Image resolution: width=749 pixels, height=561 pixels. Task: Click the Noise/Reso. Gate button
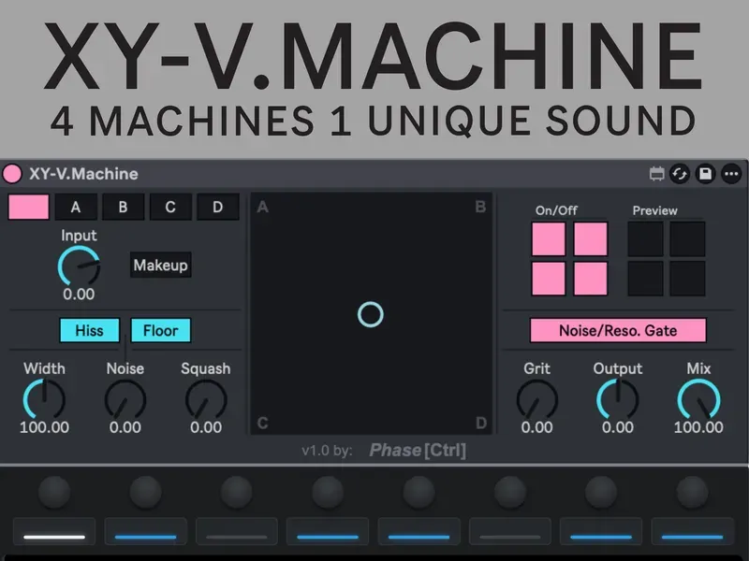point(618,330)
